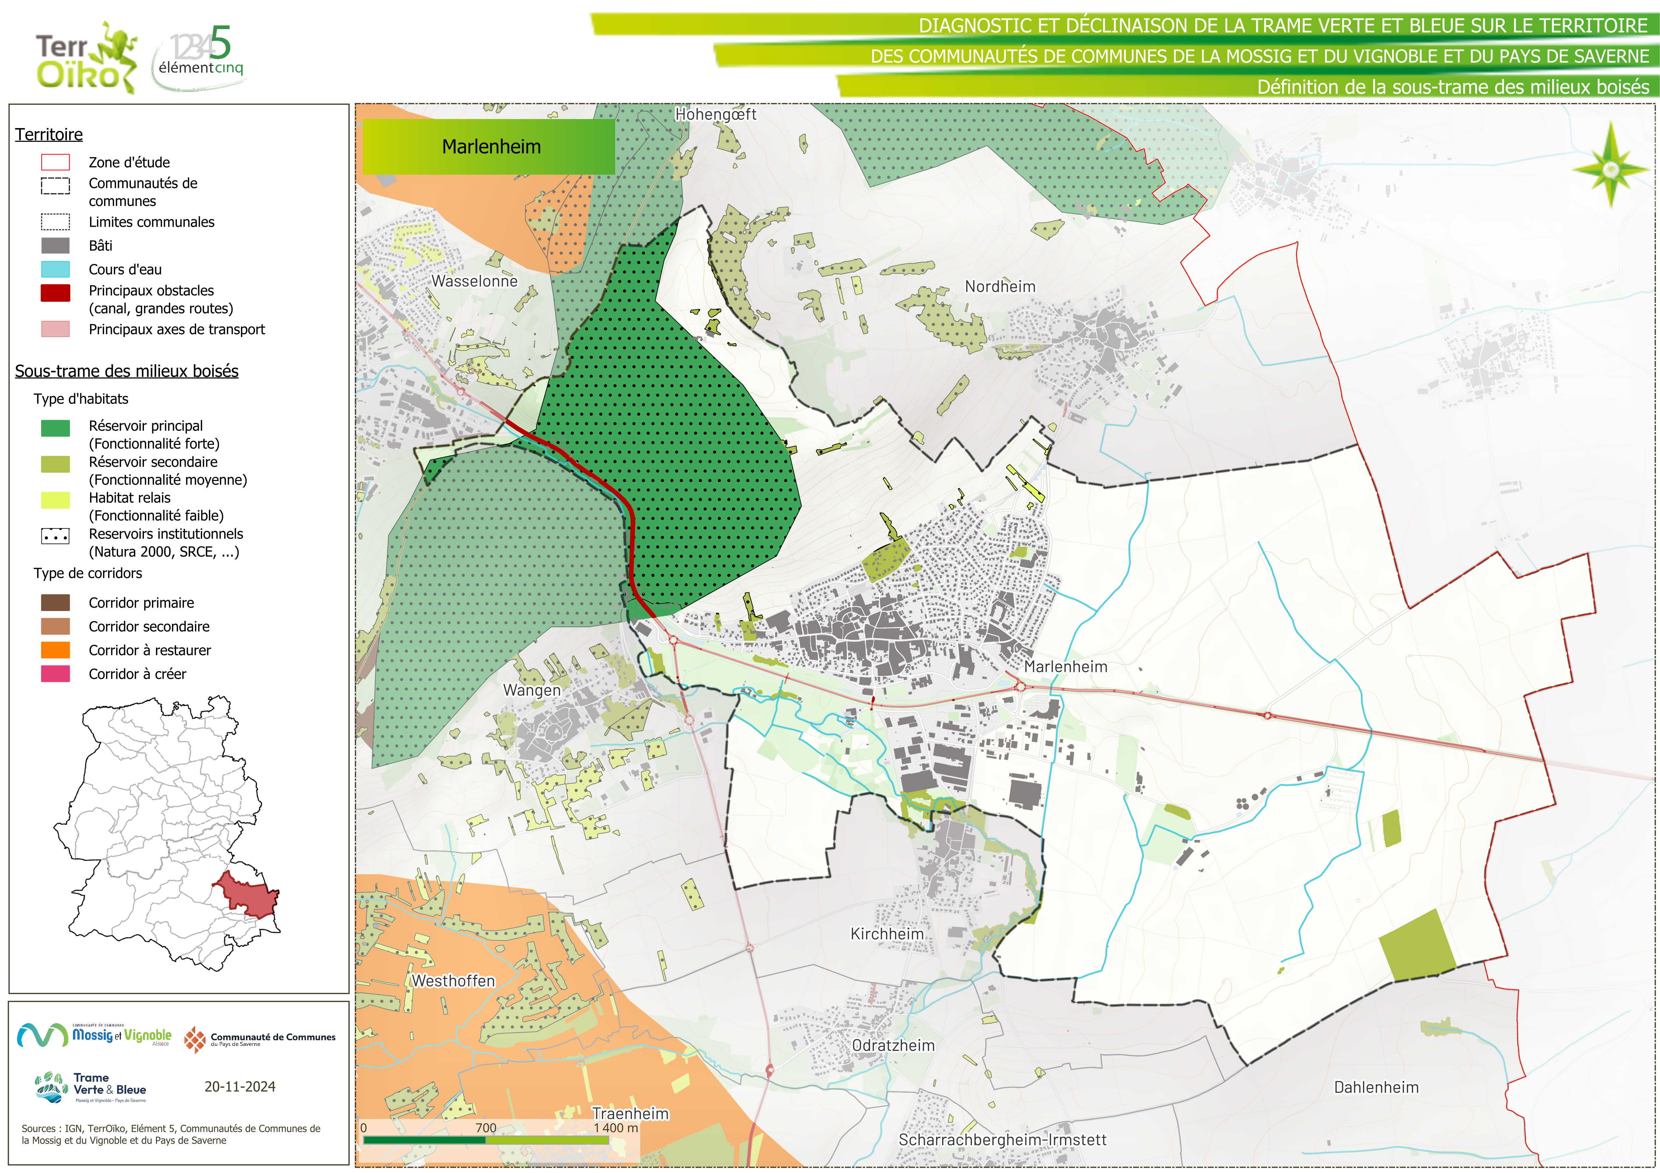Click the Corridor à créer pink swatch
The image size is (1660, 1173).
(x=56, y=674)
